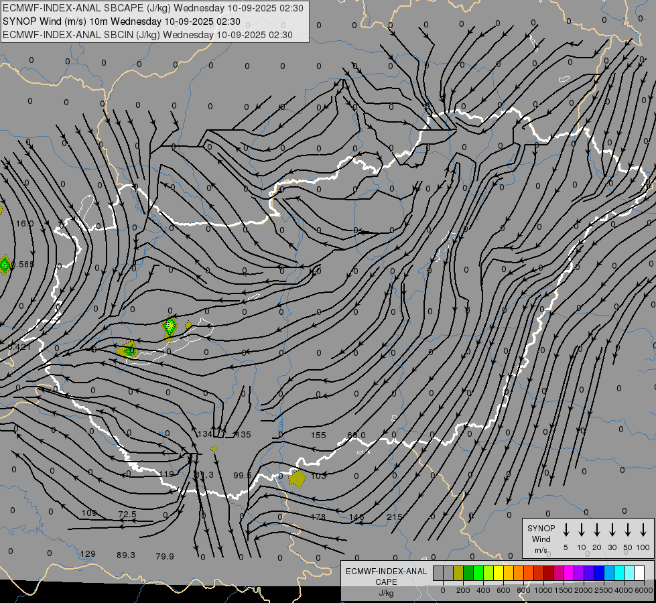Click the 2500 tick label on colorbar
The width and height of the screenshot is (656, 603).
point(603,590)
